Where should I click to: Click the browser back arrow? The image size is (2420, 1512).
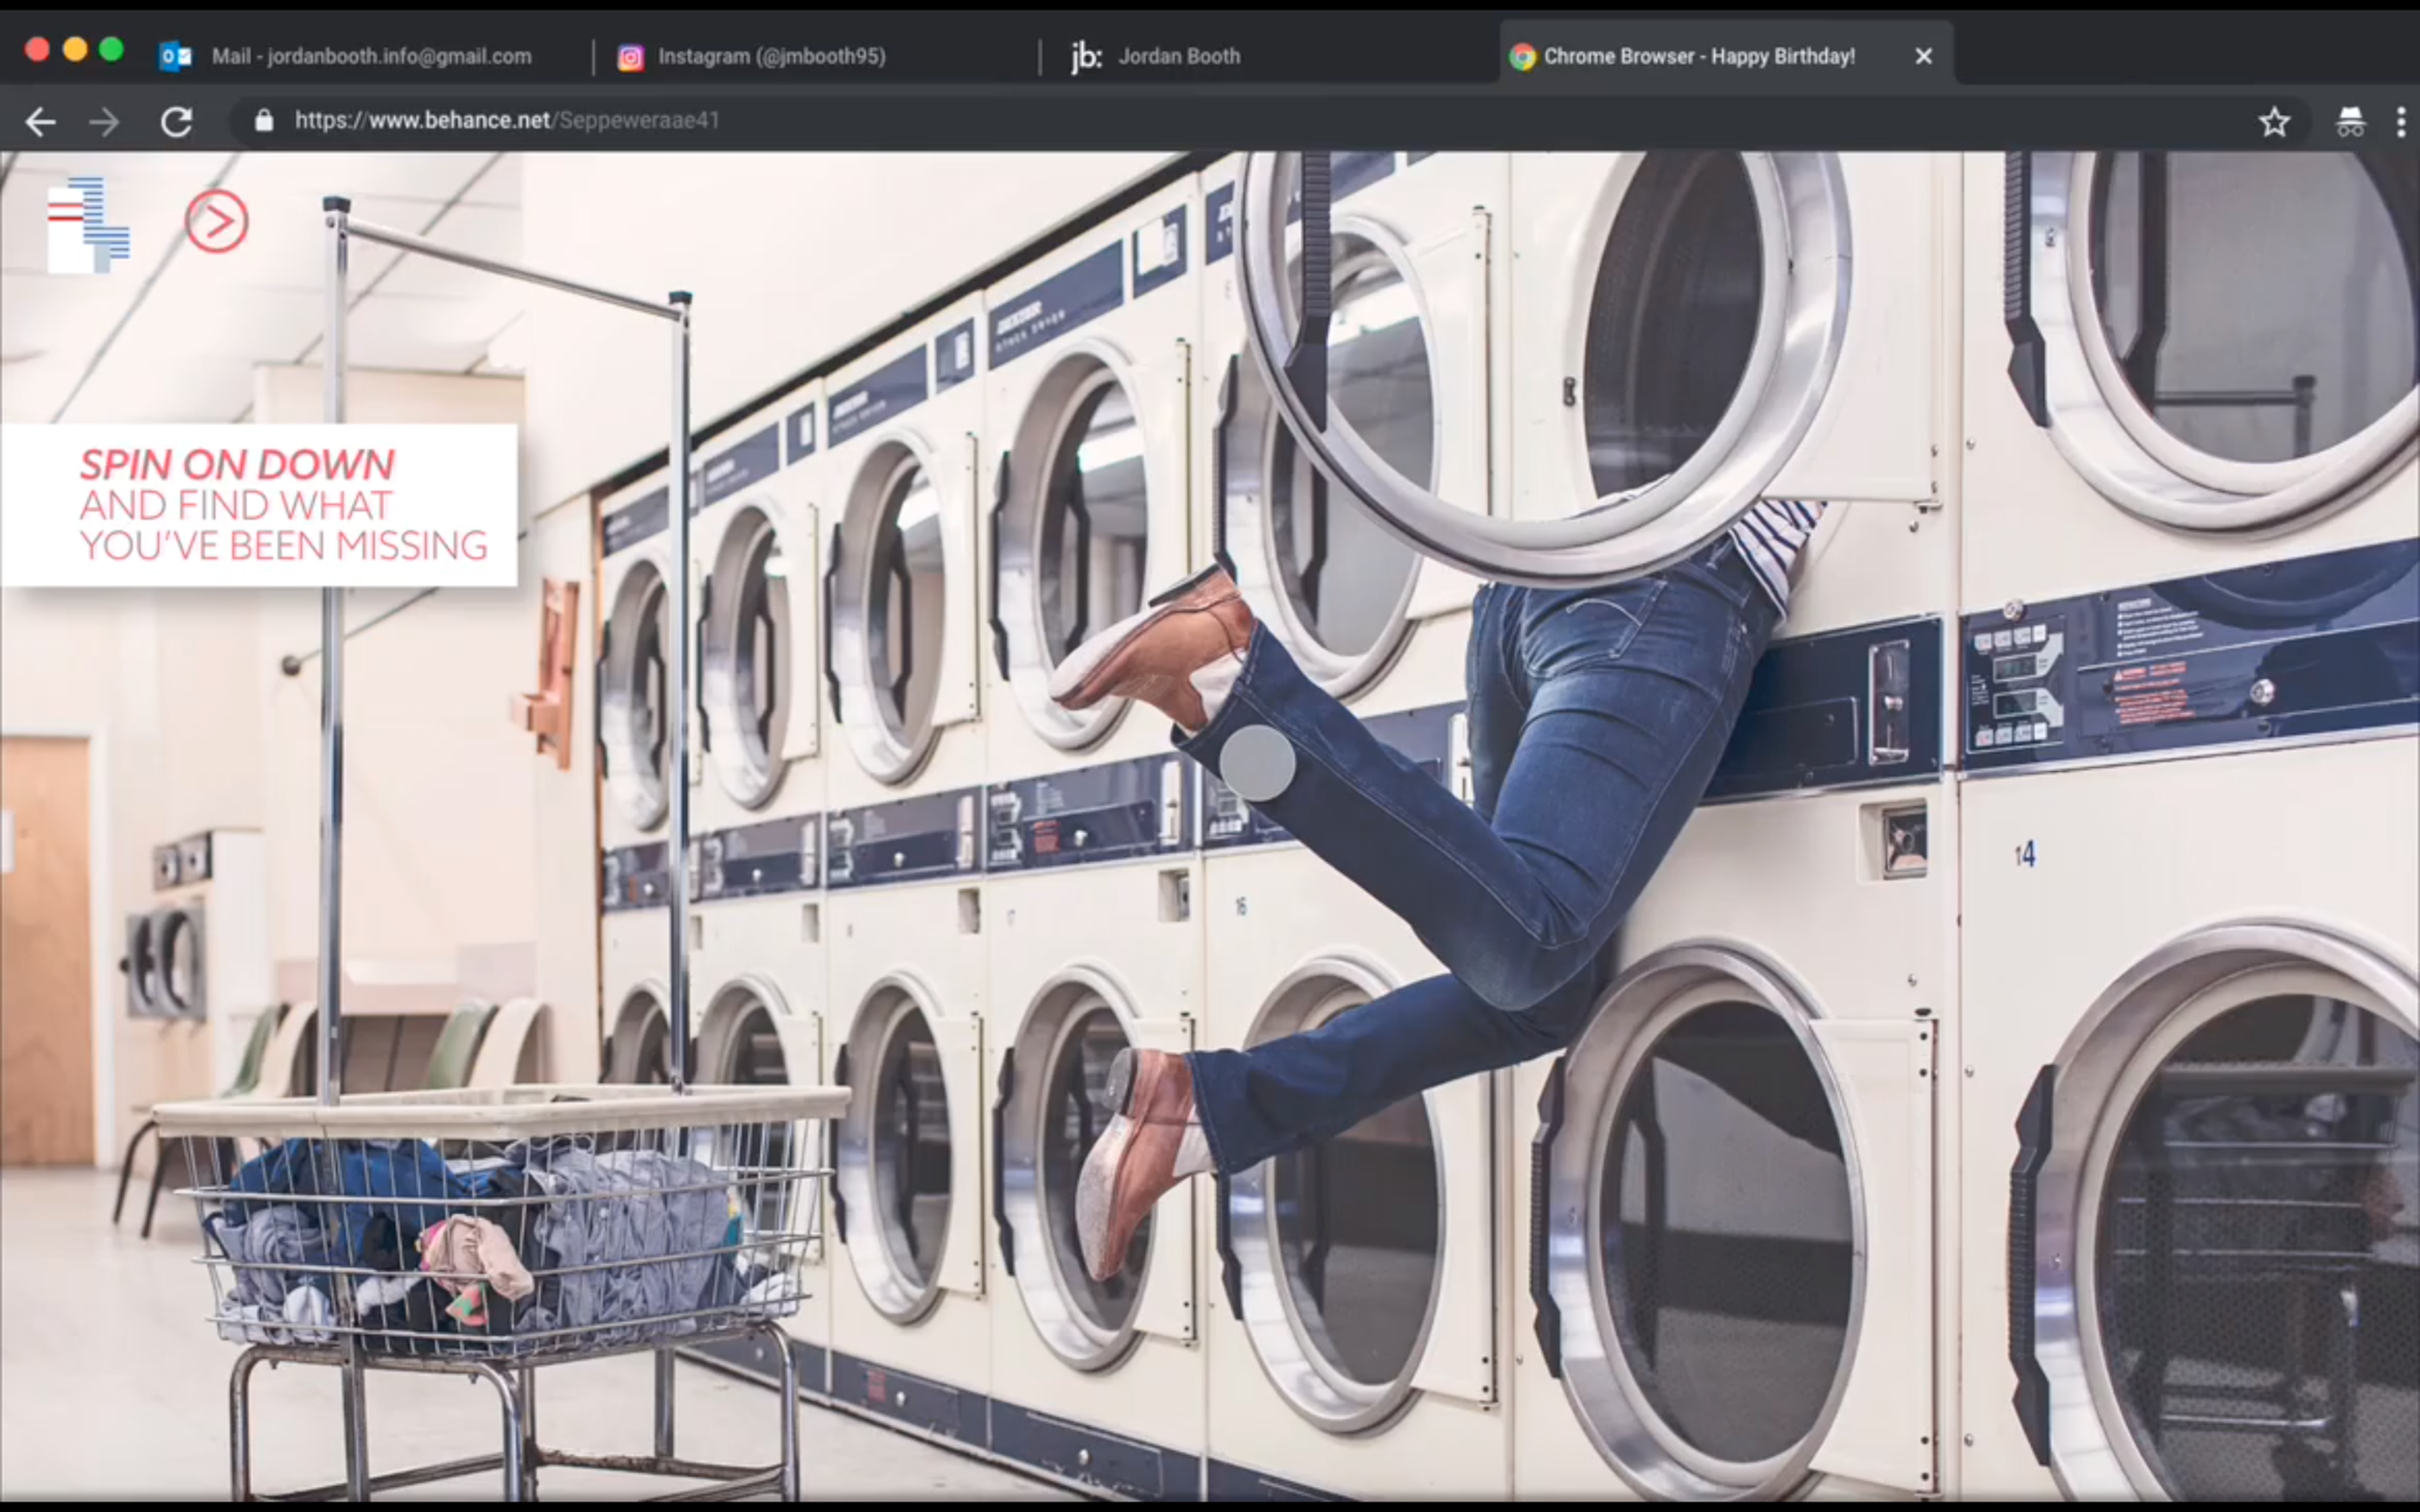tap(40, 122)
